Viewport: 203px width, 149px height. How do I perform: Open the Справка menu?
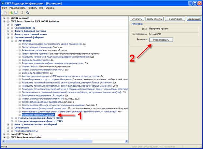[50, 8]
